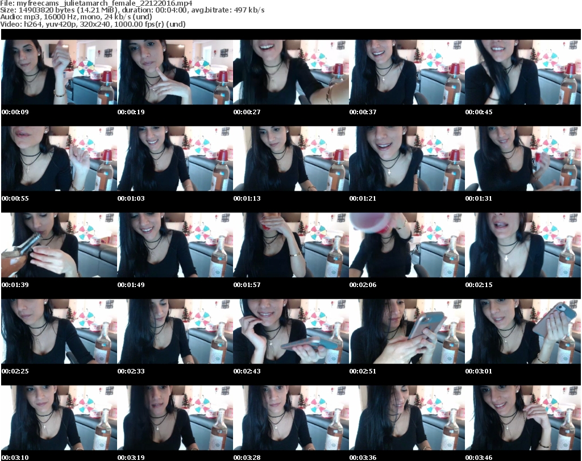Click the Audio mp3 info line
The height and width of the screenshot is (461, 582).
pyautogui.click(x=76, y=17)
